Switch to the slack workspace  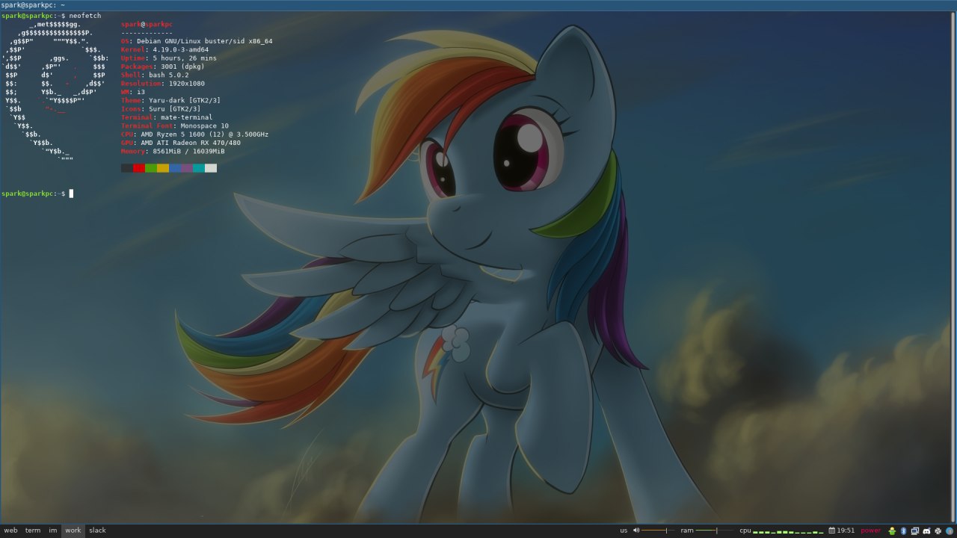98,531
